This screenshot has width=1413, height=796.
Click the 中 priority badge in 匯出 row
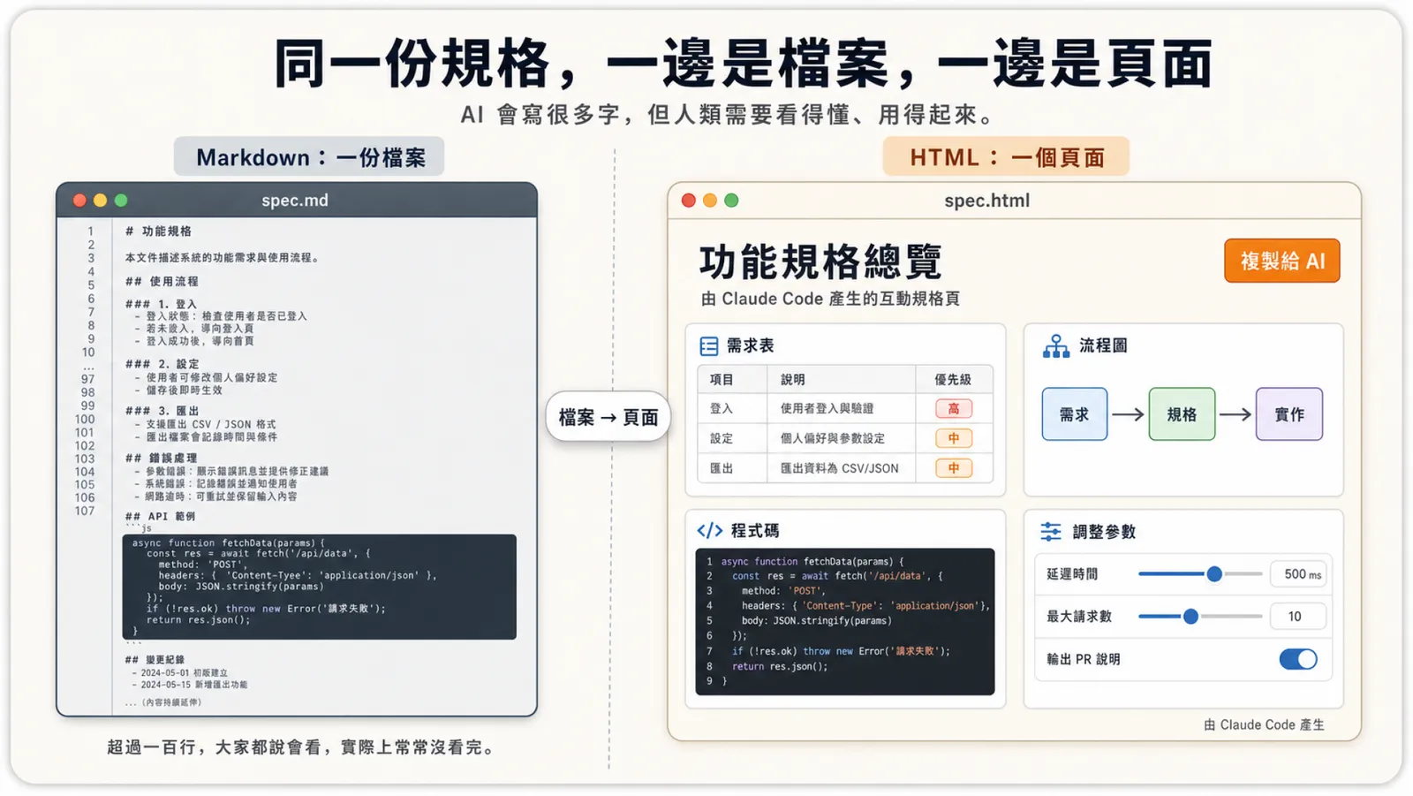point(954,468)
